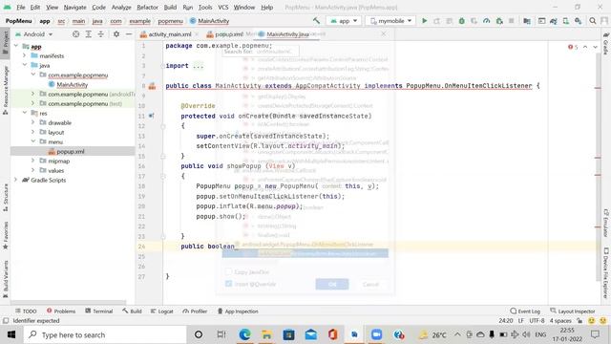Expand the mipmap folder
The image size is (611, 344).
coord(33,161)
